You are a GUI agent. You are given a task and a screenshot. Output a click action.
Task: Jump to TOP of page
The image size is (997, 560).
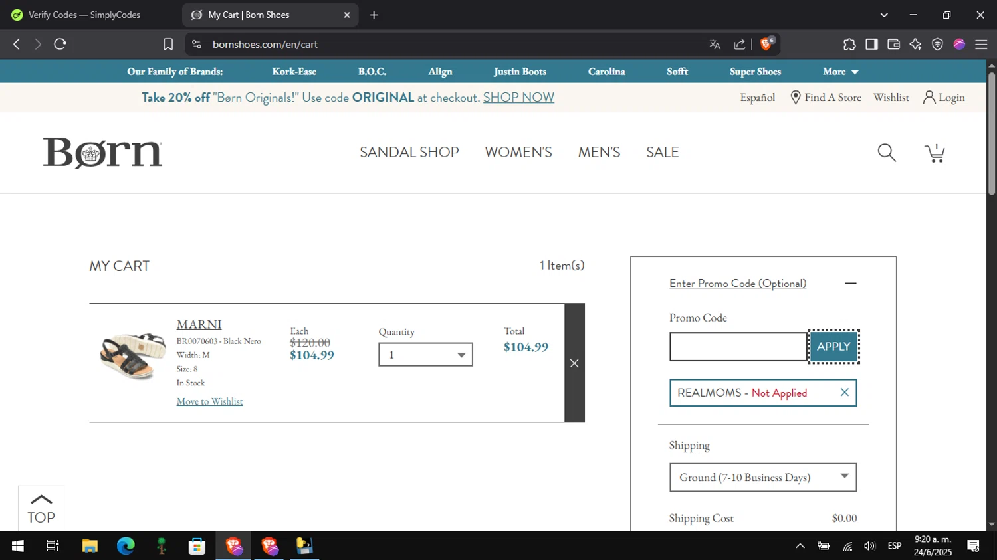pyautogui.click(x=41, y=509)
